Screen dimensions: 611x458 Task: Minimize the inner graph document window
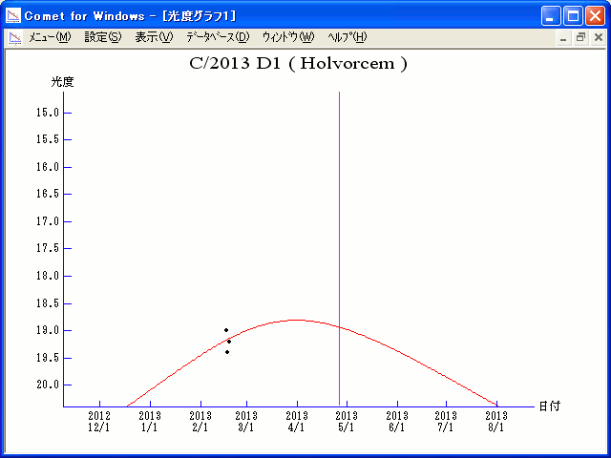(563, 38)
